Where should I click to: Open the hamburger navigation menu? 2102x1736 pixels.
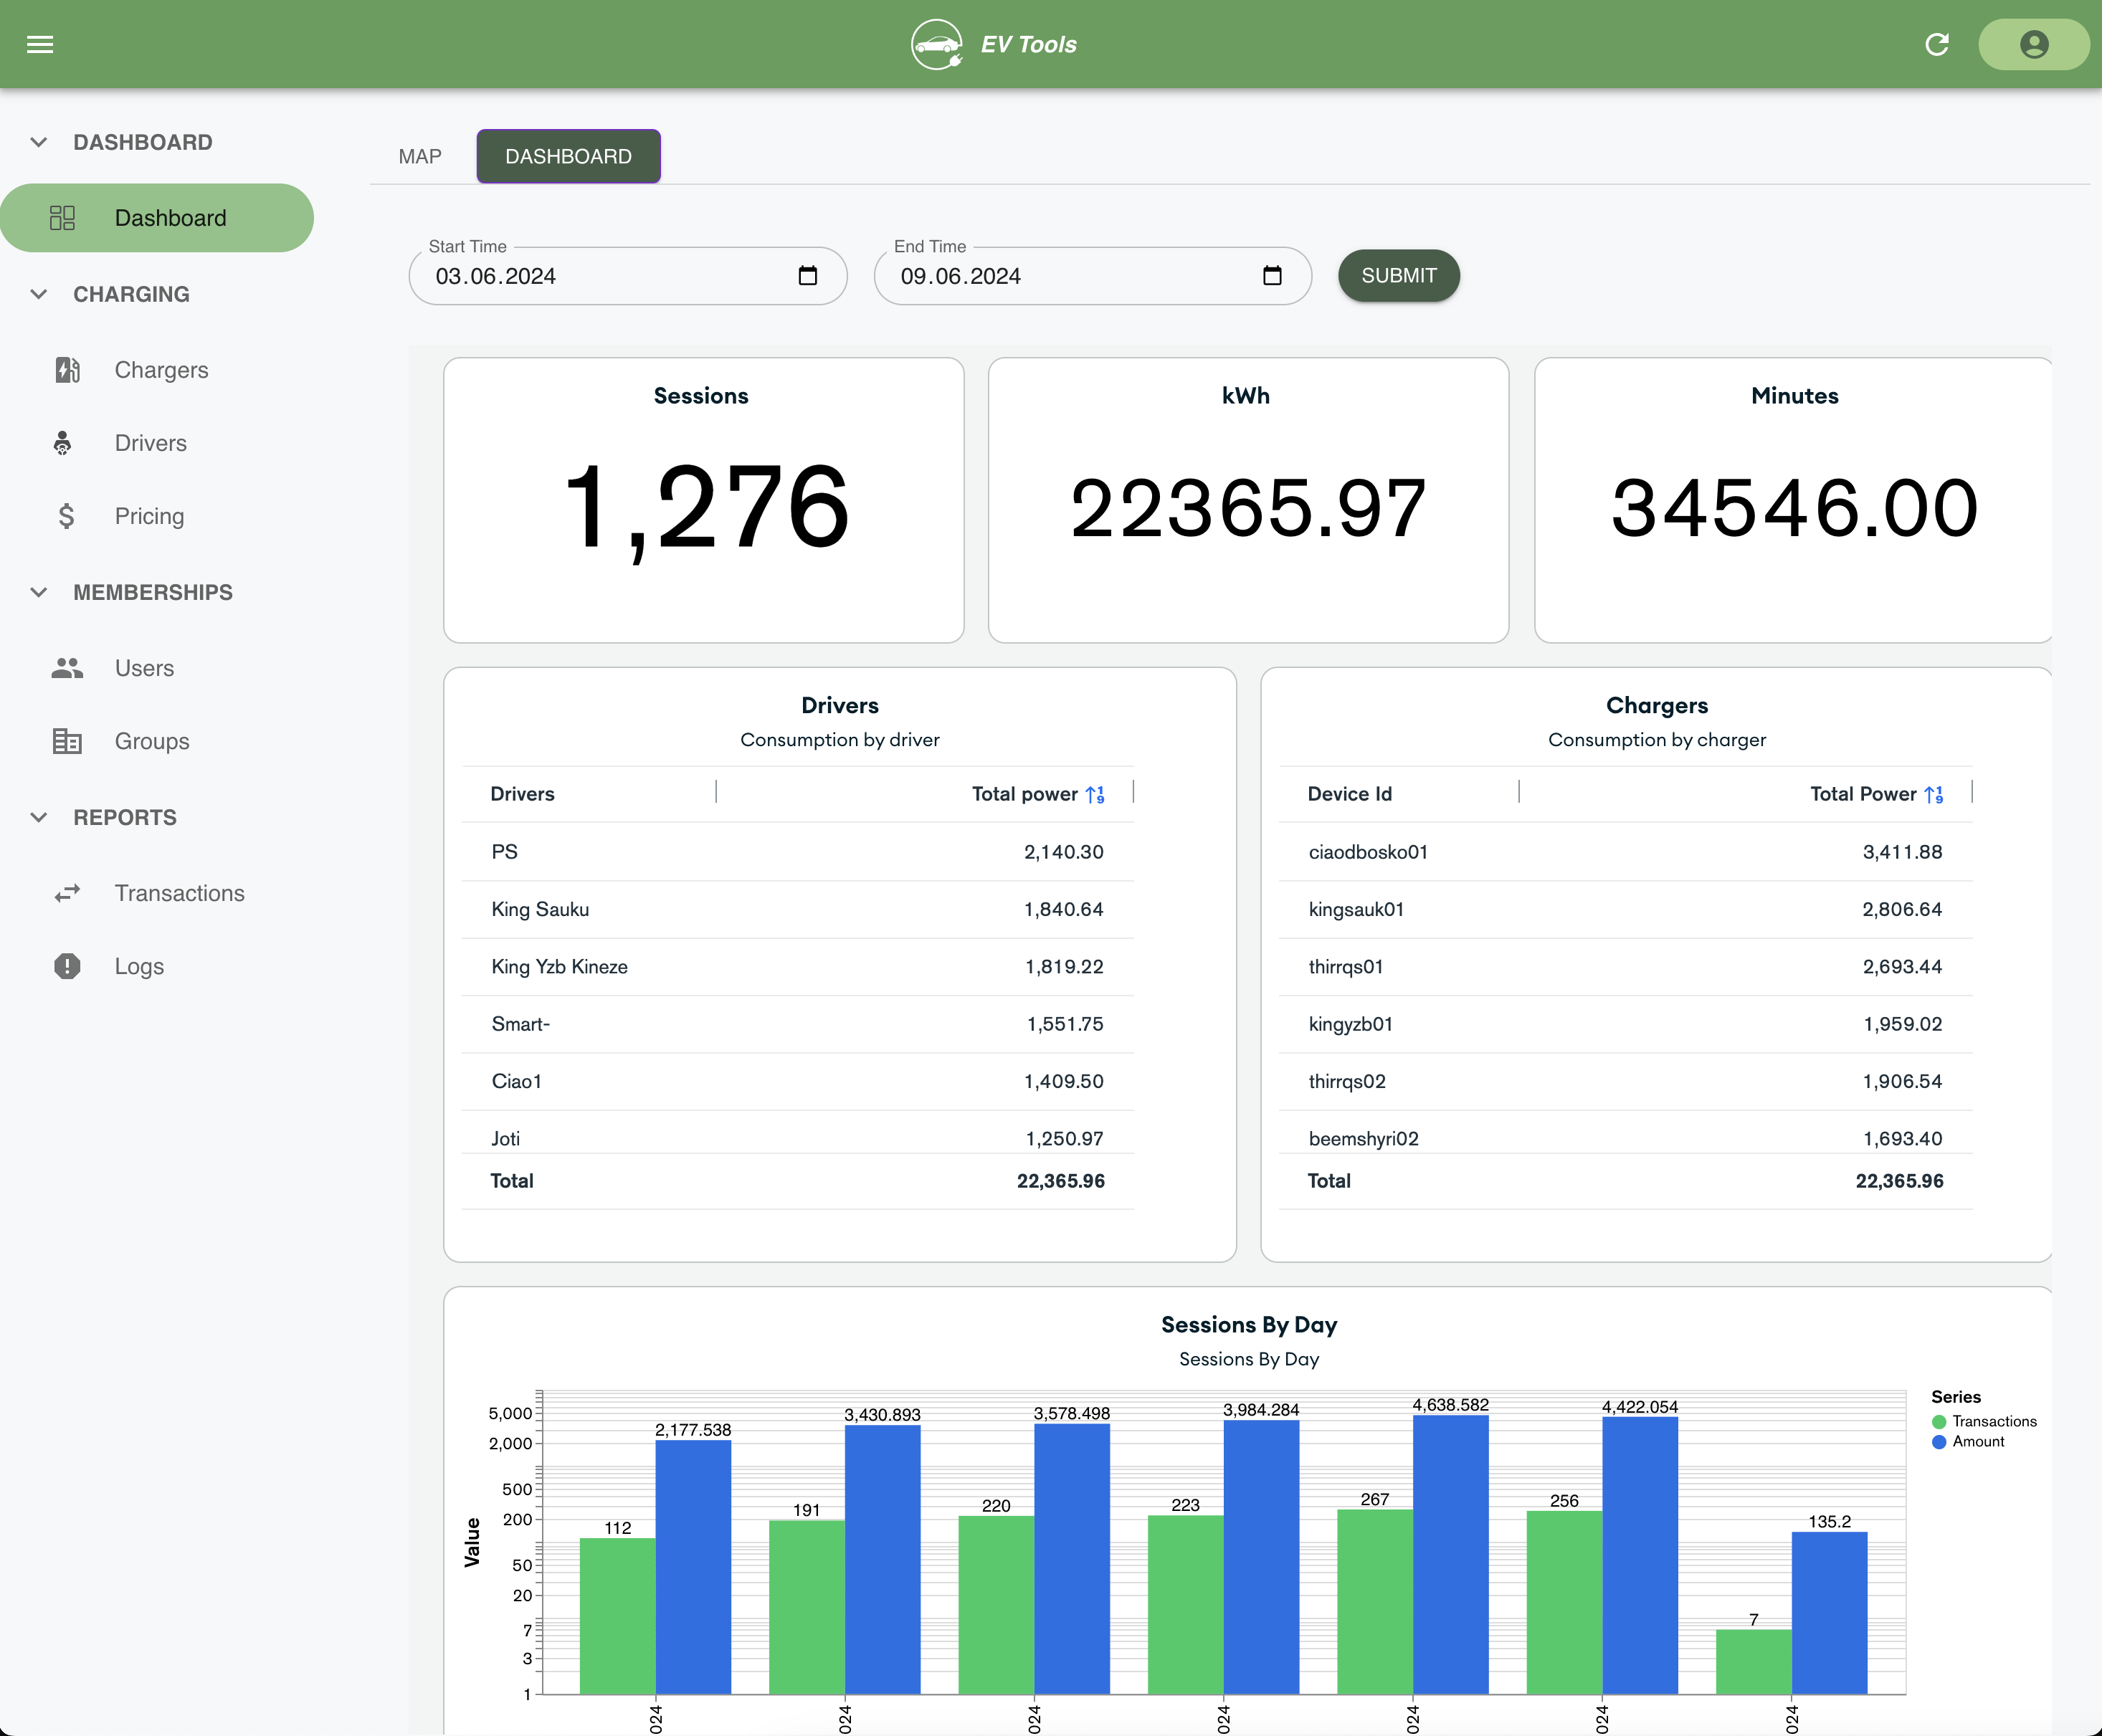(x=40, y=44)
